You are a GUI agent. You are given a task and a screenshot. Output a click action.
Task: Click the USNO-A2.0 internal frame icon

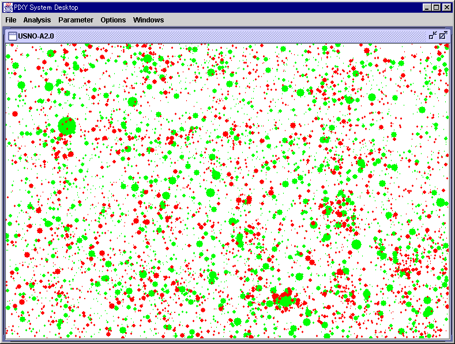(x=13, y=36)
